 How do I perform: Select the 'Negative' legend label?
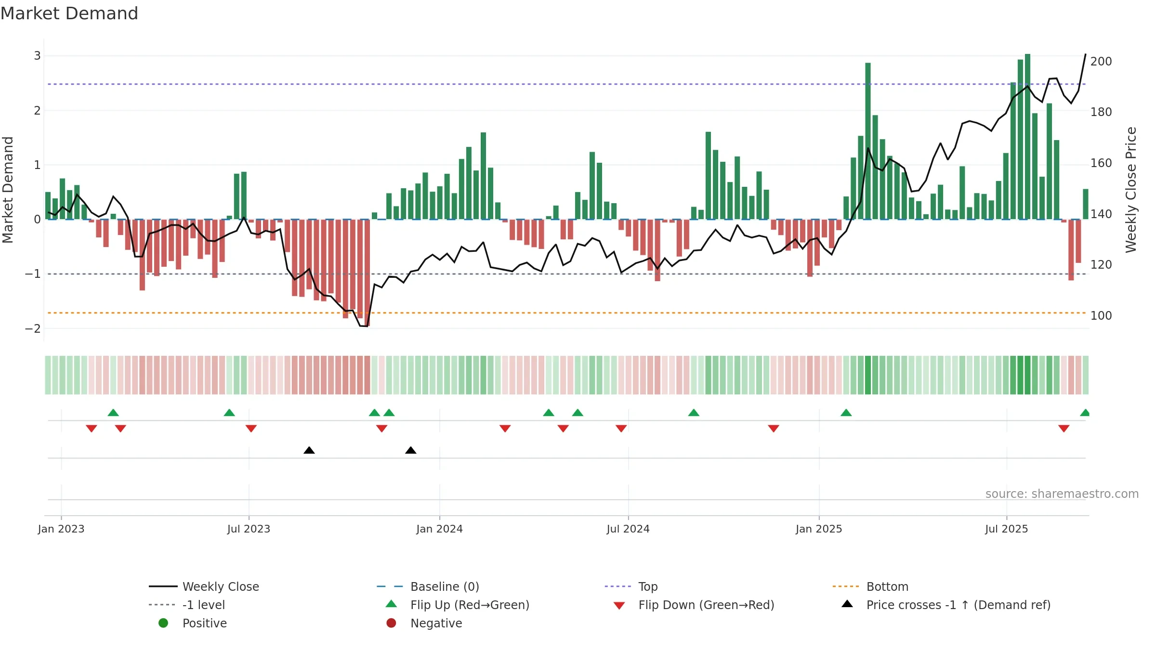coord(436,623)
